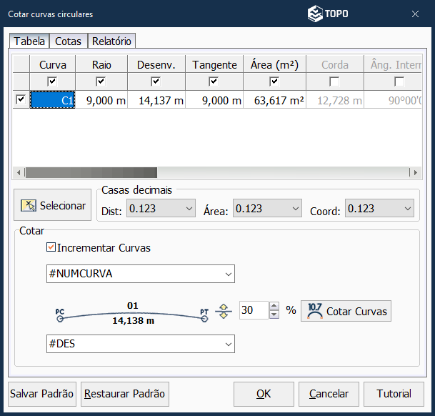435x416 pixels.
Task: Enable the Corda column checkbox
Action: click(x=334, y=81)
